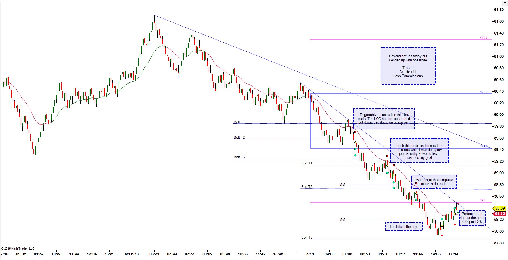The image size is (508, 260).
Task: Select the 'Several setups today' note box
Action: 408,66
